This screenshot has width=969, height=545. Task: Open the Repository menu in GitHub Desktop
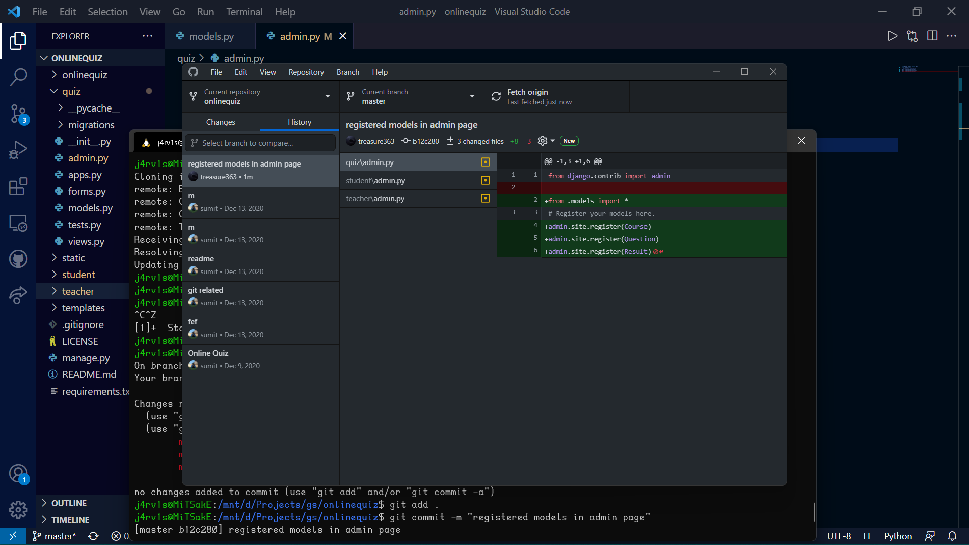click(306, 72)
